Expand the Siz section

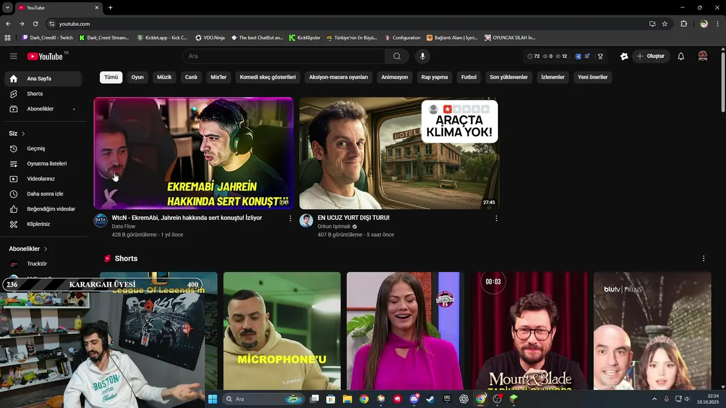pos(17,134)
